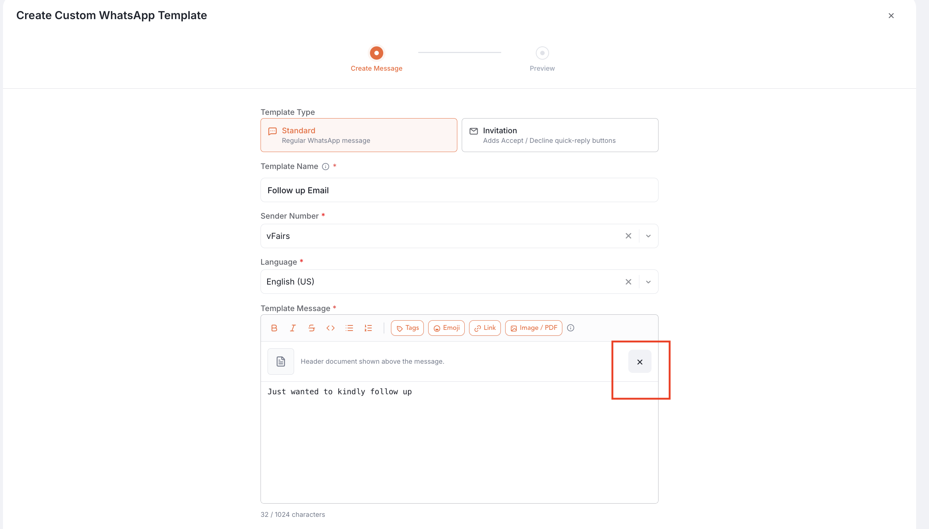
Task: Insert bulleted list icon
Action: pos(349,328)
